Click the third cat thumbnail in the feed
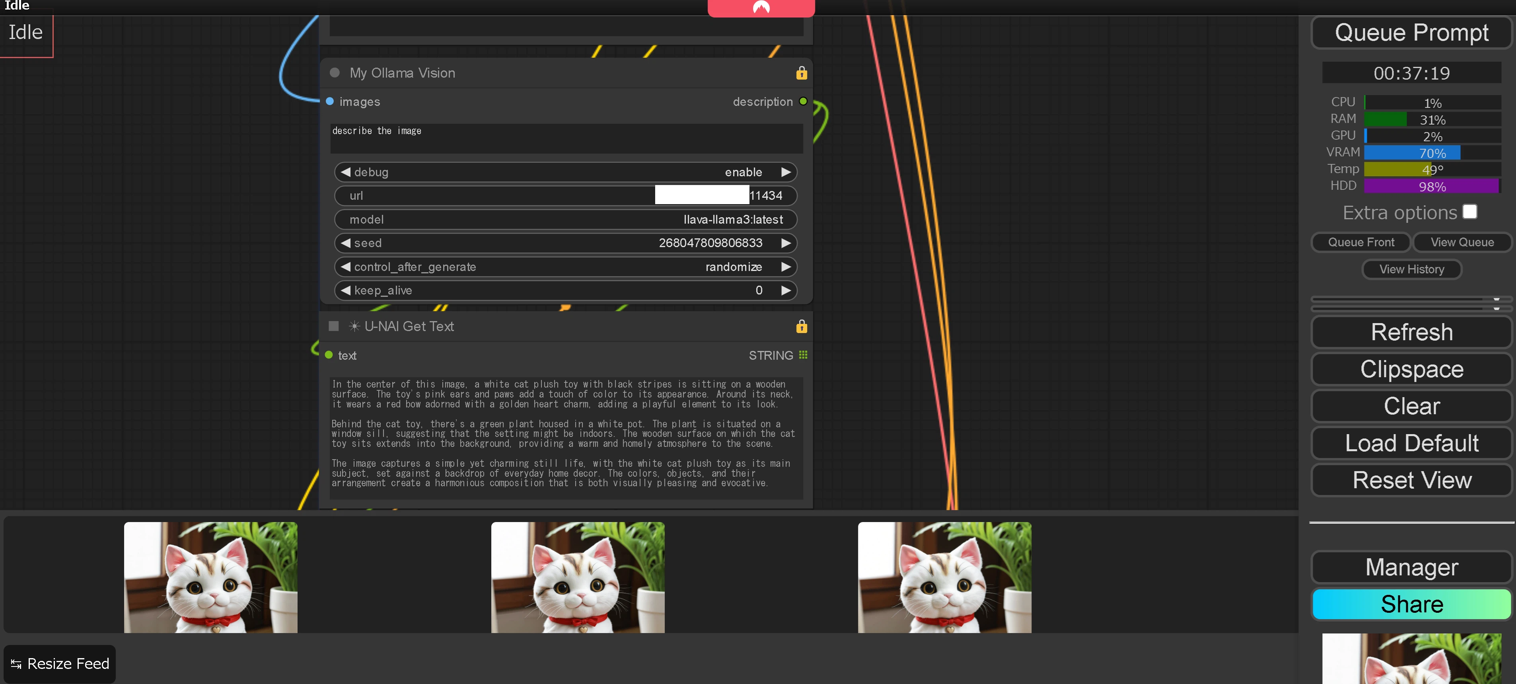The height and width of the screenshot is (684, 1516). 944,577
